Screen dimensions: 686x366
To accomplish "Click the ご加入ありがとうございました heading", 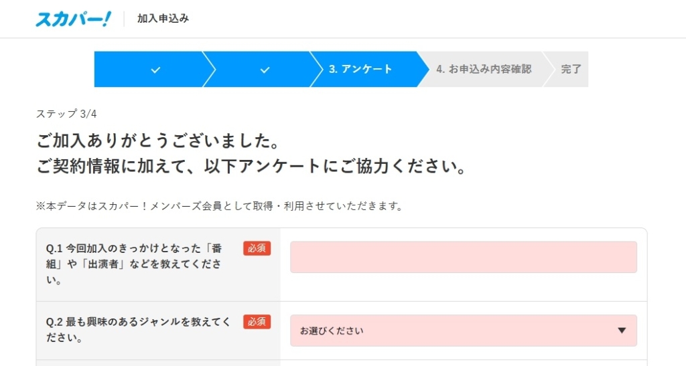I will (157, 141).
